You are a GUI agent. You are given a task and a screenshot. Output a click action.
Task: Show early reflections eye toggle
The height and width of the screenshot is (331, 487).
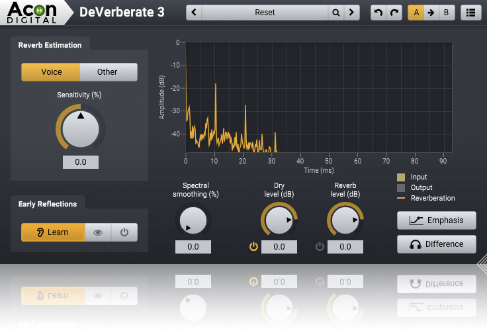(98, 232)
